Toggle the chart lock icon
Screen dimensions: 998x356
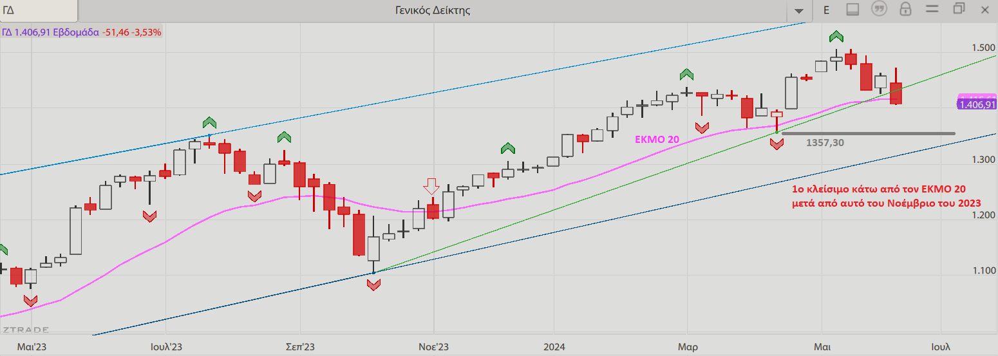905,10
